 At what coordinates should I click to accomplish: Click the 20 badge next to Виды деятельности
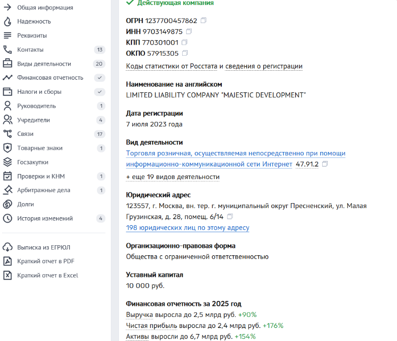pyautogui.click(x=99, y=64)
